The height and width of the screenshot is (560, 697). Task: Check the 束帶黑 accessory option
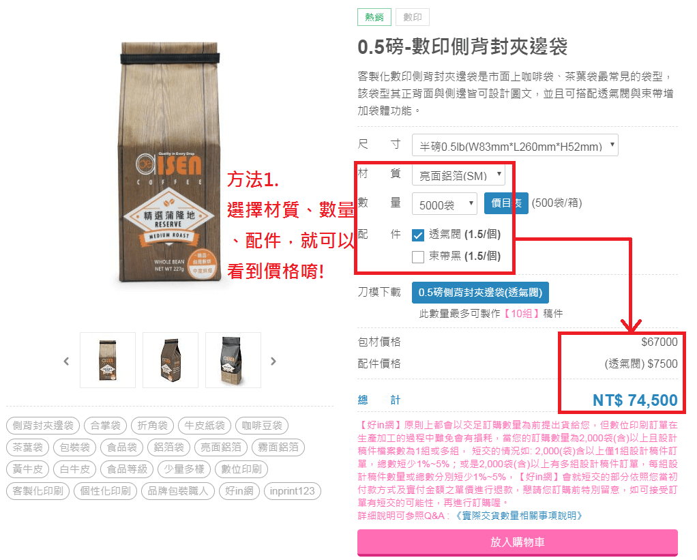coord(418,257)
